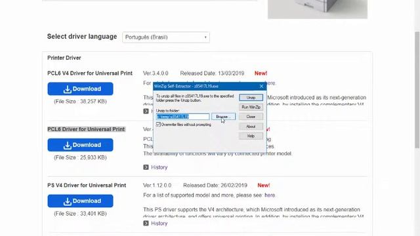Image resolution: width=420 pixels, height=236 pixels.
Task: Open the driver language dropdown
Action: point(166,37)
